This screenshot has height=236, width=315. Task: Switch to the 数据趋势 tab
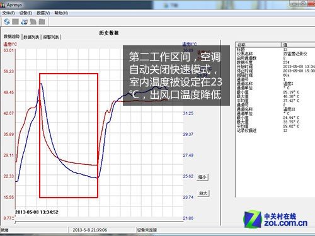pos(11,37)
